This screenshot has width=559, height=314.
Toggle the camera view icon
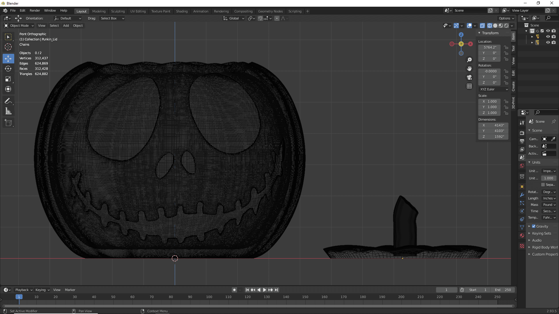[x=469, y=77]
